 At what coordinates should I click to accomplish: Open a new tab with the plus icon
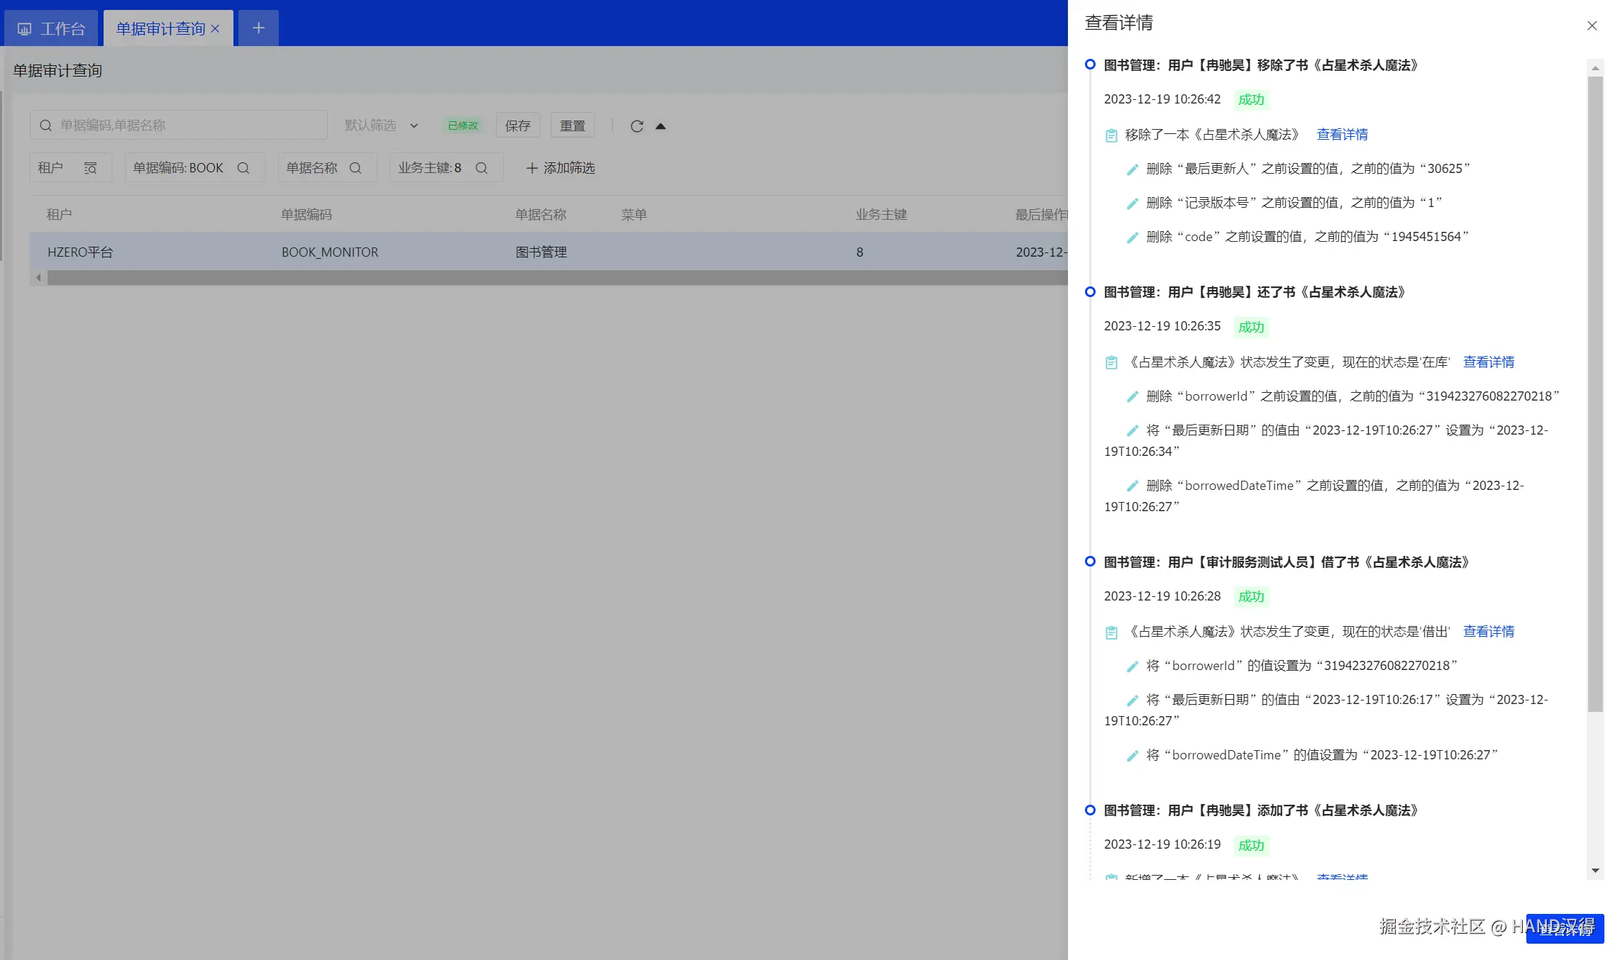click(x=258, y=28)
